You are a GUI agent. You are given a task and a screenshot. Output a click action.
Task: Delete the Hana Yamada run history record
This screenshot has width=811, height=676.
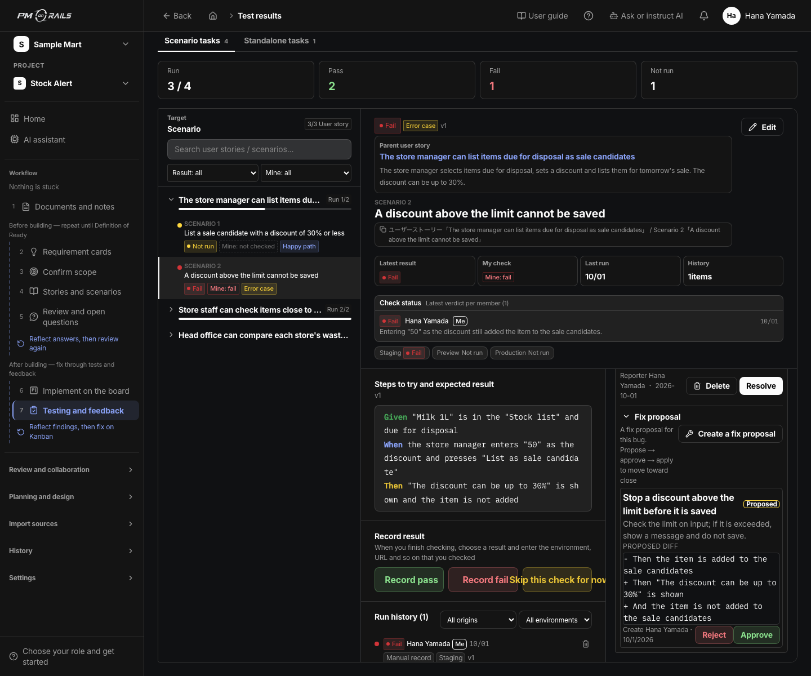pos(586,644)
